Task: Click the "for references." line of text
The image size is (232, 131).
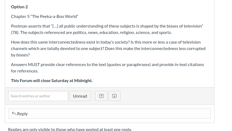Action: [25, 71]
